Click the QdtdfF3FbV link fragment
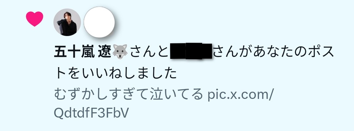The image size is (354, 131). pyautogui.click(x=91, y=113)
